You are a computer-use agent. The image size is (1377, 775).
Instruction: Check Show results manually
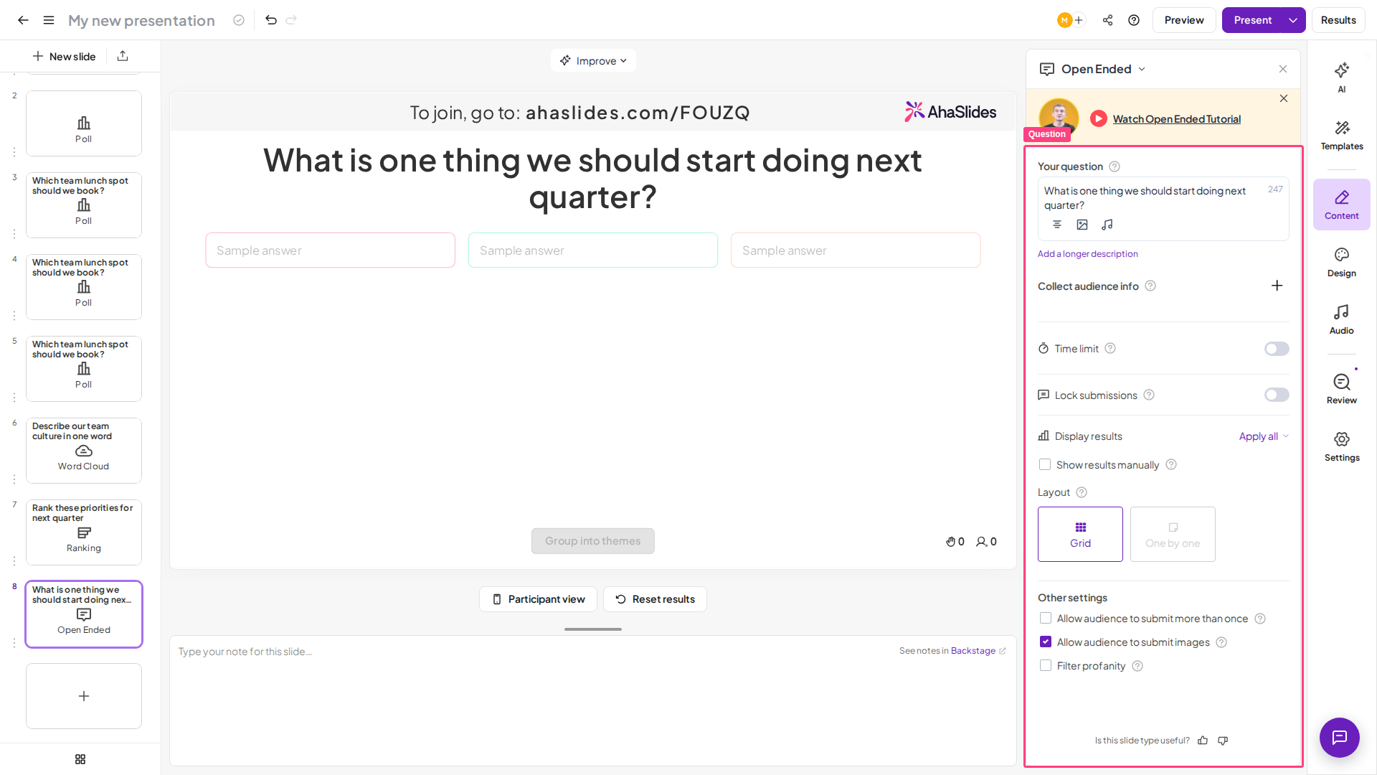[x=1045, y=465]
